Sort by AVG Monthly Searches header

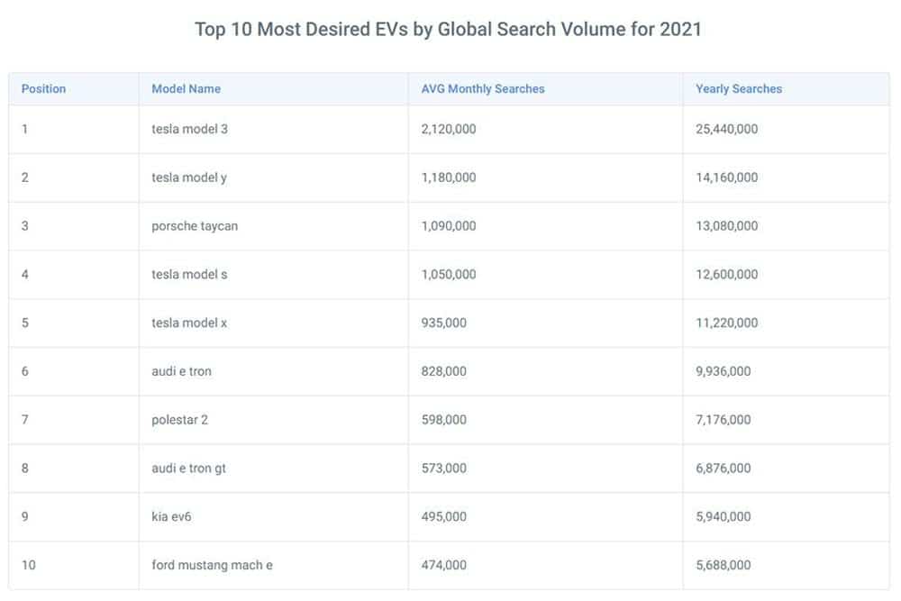click(483, 88)
